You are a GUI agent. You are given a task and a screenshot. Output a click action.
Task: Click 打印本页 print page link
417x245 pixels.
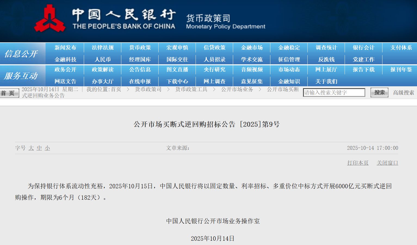tap(358, 163)
